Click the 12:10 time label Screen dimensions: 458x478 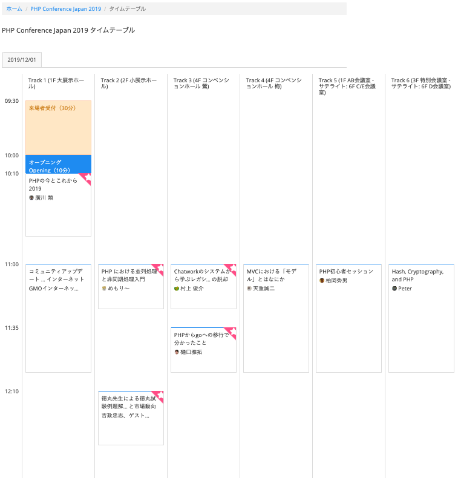[11, 391]
